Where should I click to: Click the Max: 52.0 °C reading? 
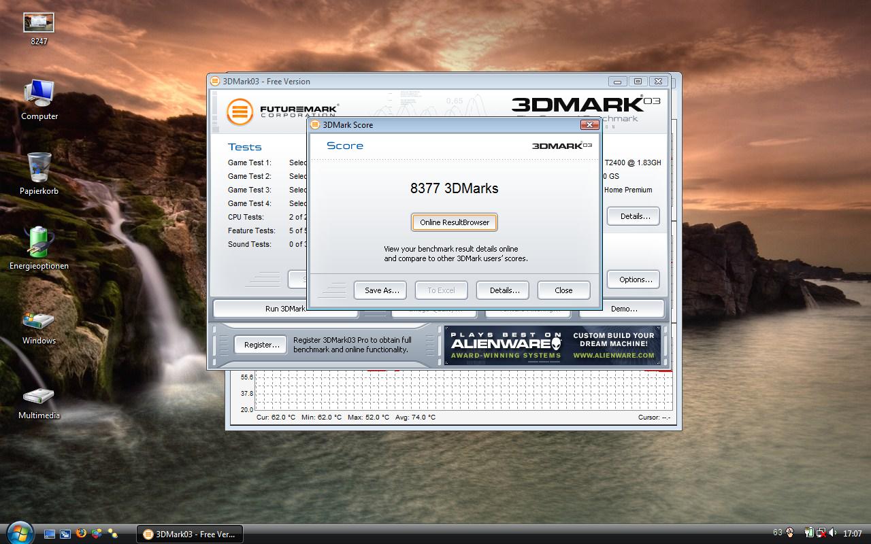coord(368,418)
